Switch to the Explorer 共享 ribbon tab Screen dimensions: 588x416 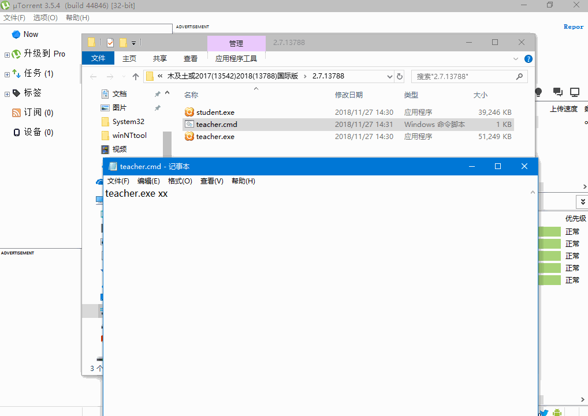pos(160,59)
